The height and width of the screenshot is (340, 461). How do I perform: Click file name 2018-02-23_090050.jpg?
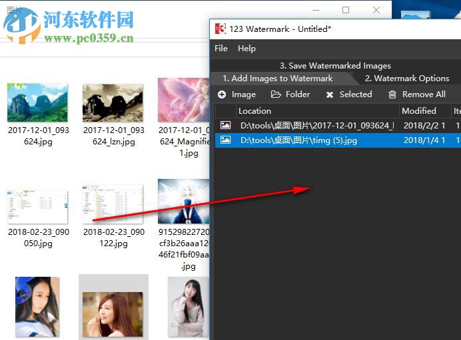coord(39,238)
